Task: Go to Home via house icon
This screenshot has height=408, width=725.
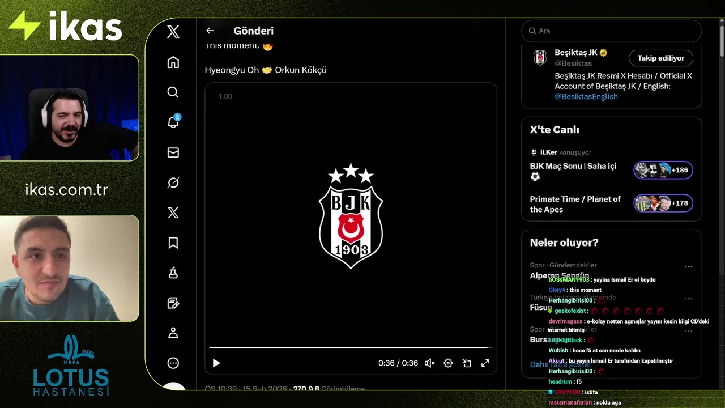Action: click(x=173, y=62)
